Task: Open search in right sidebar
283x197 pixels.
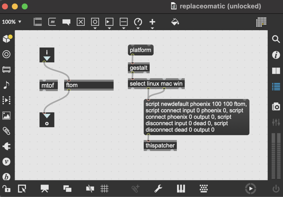Action: click(276, 39)
